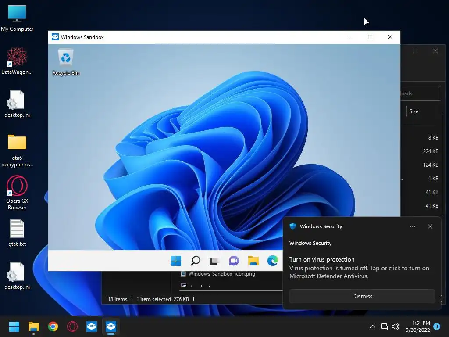Launch Microsoft Edge in sandbox taskbar
The height and width of the screenshot is (337, 449).
(x=272, y=261)
